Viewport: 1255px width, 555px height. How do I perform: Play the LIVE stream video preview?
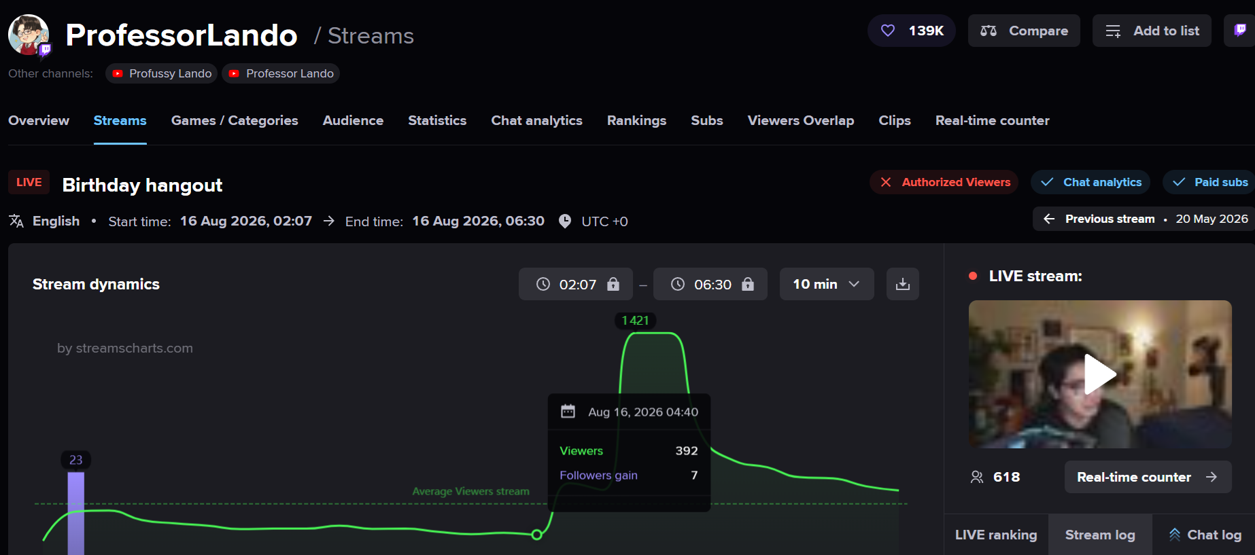tap(1100, 374)
